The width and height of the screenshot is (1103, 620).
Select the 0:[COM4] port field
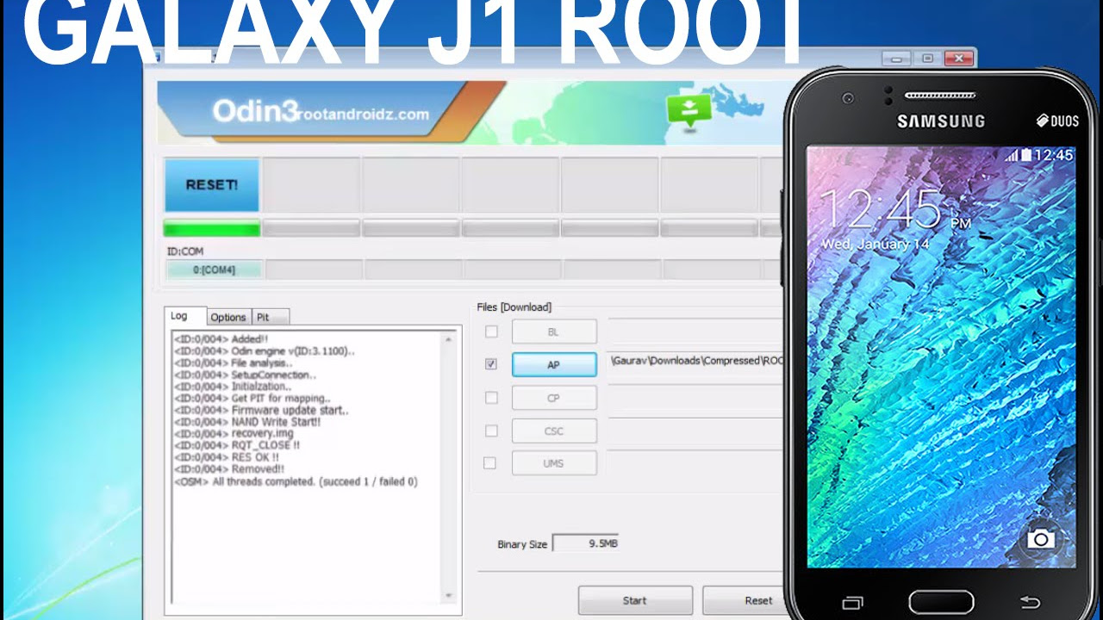214,270
